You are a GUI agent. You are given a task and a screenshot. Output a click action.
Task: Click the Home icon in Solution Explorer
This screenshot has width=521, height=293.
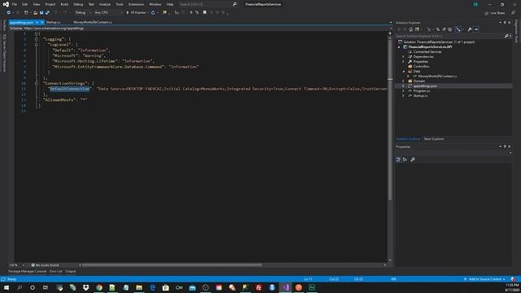[410, 29]
